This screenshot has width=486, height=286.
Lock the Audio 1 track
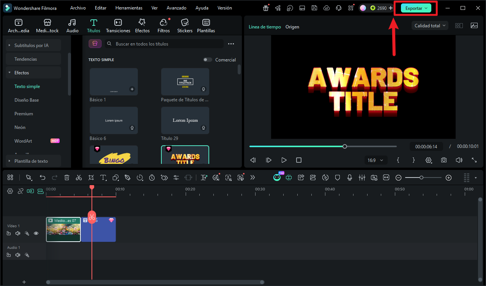click(x=9, y=255)
